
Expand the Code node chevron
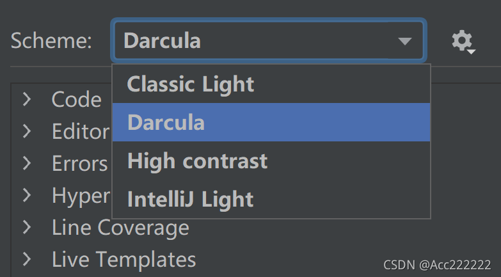click(x=27, y=99)
